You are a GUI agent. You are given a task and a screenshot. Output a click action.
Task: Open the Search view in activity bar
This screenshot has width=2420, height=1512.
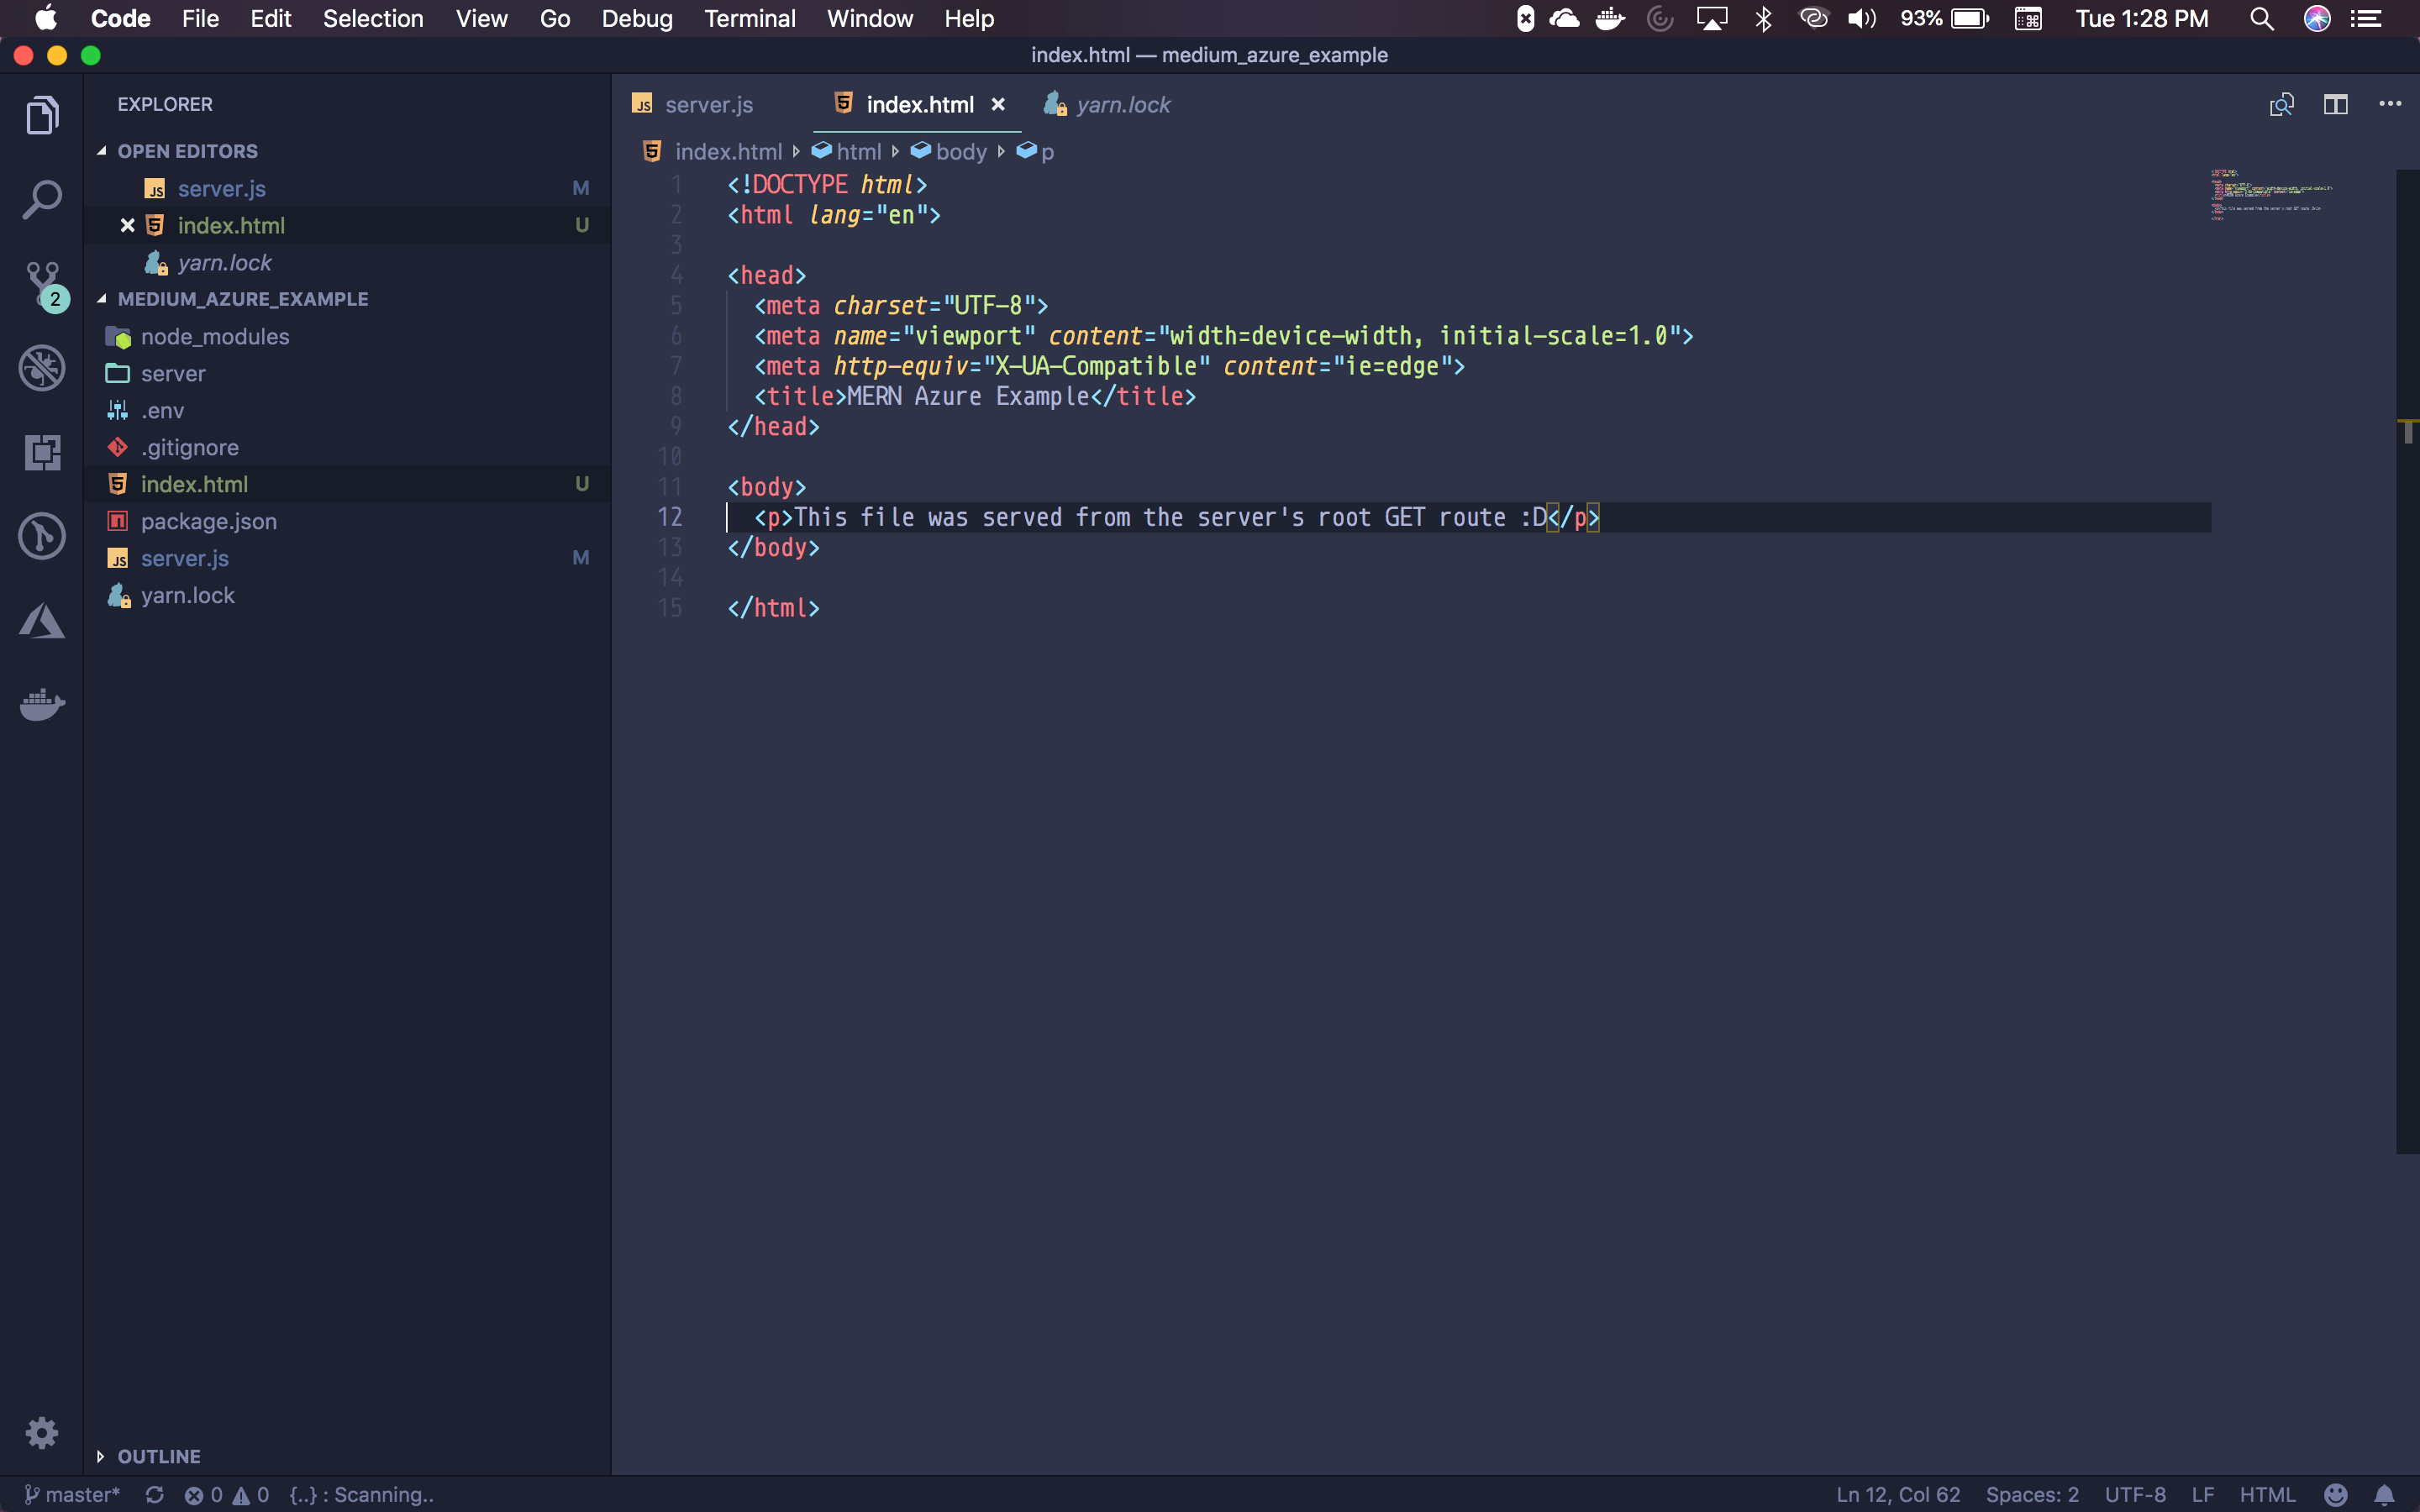(x=41, y=200)
